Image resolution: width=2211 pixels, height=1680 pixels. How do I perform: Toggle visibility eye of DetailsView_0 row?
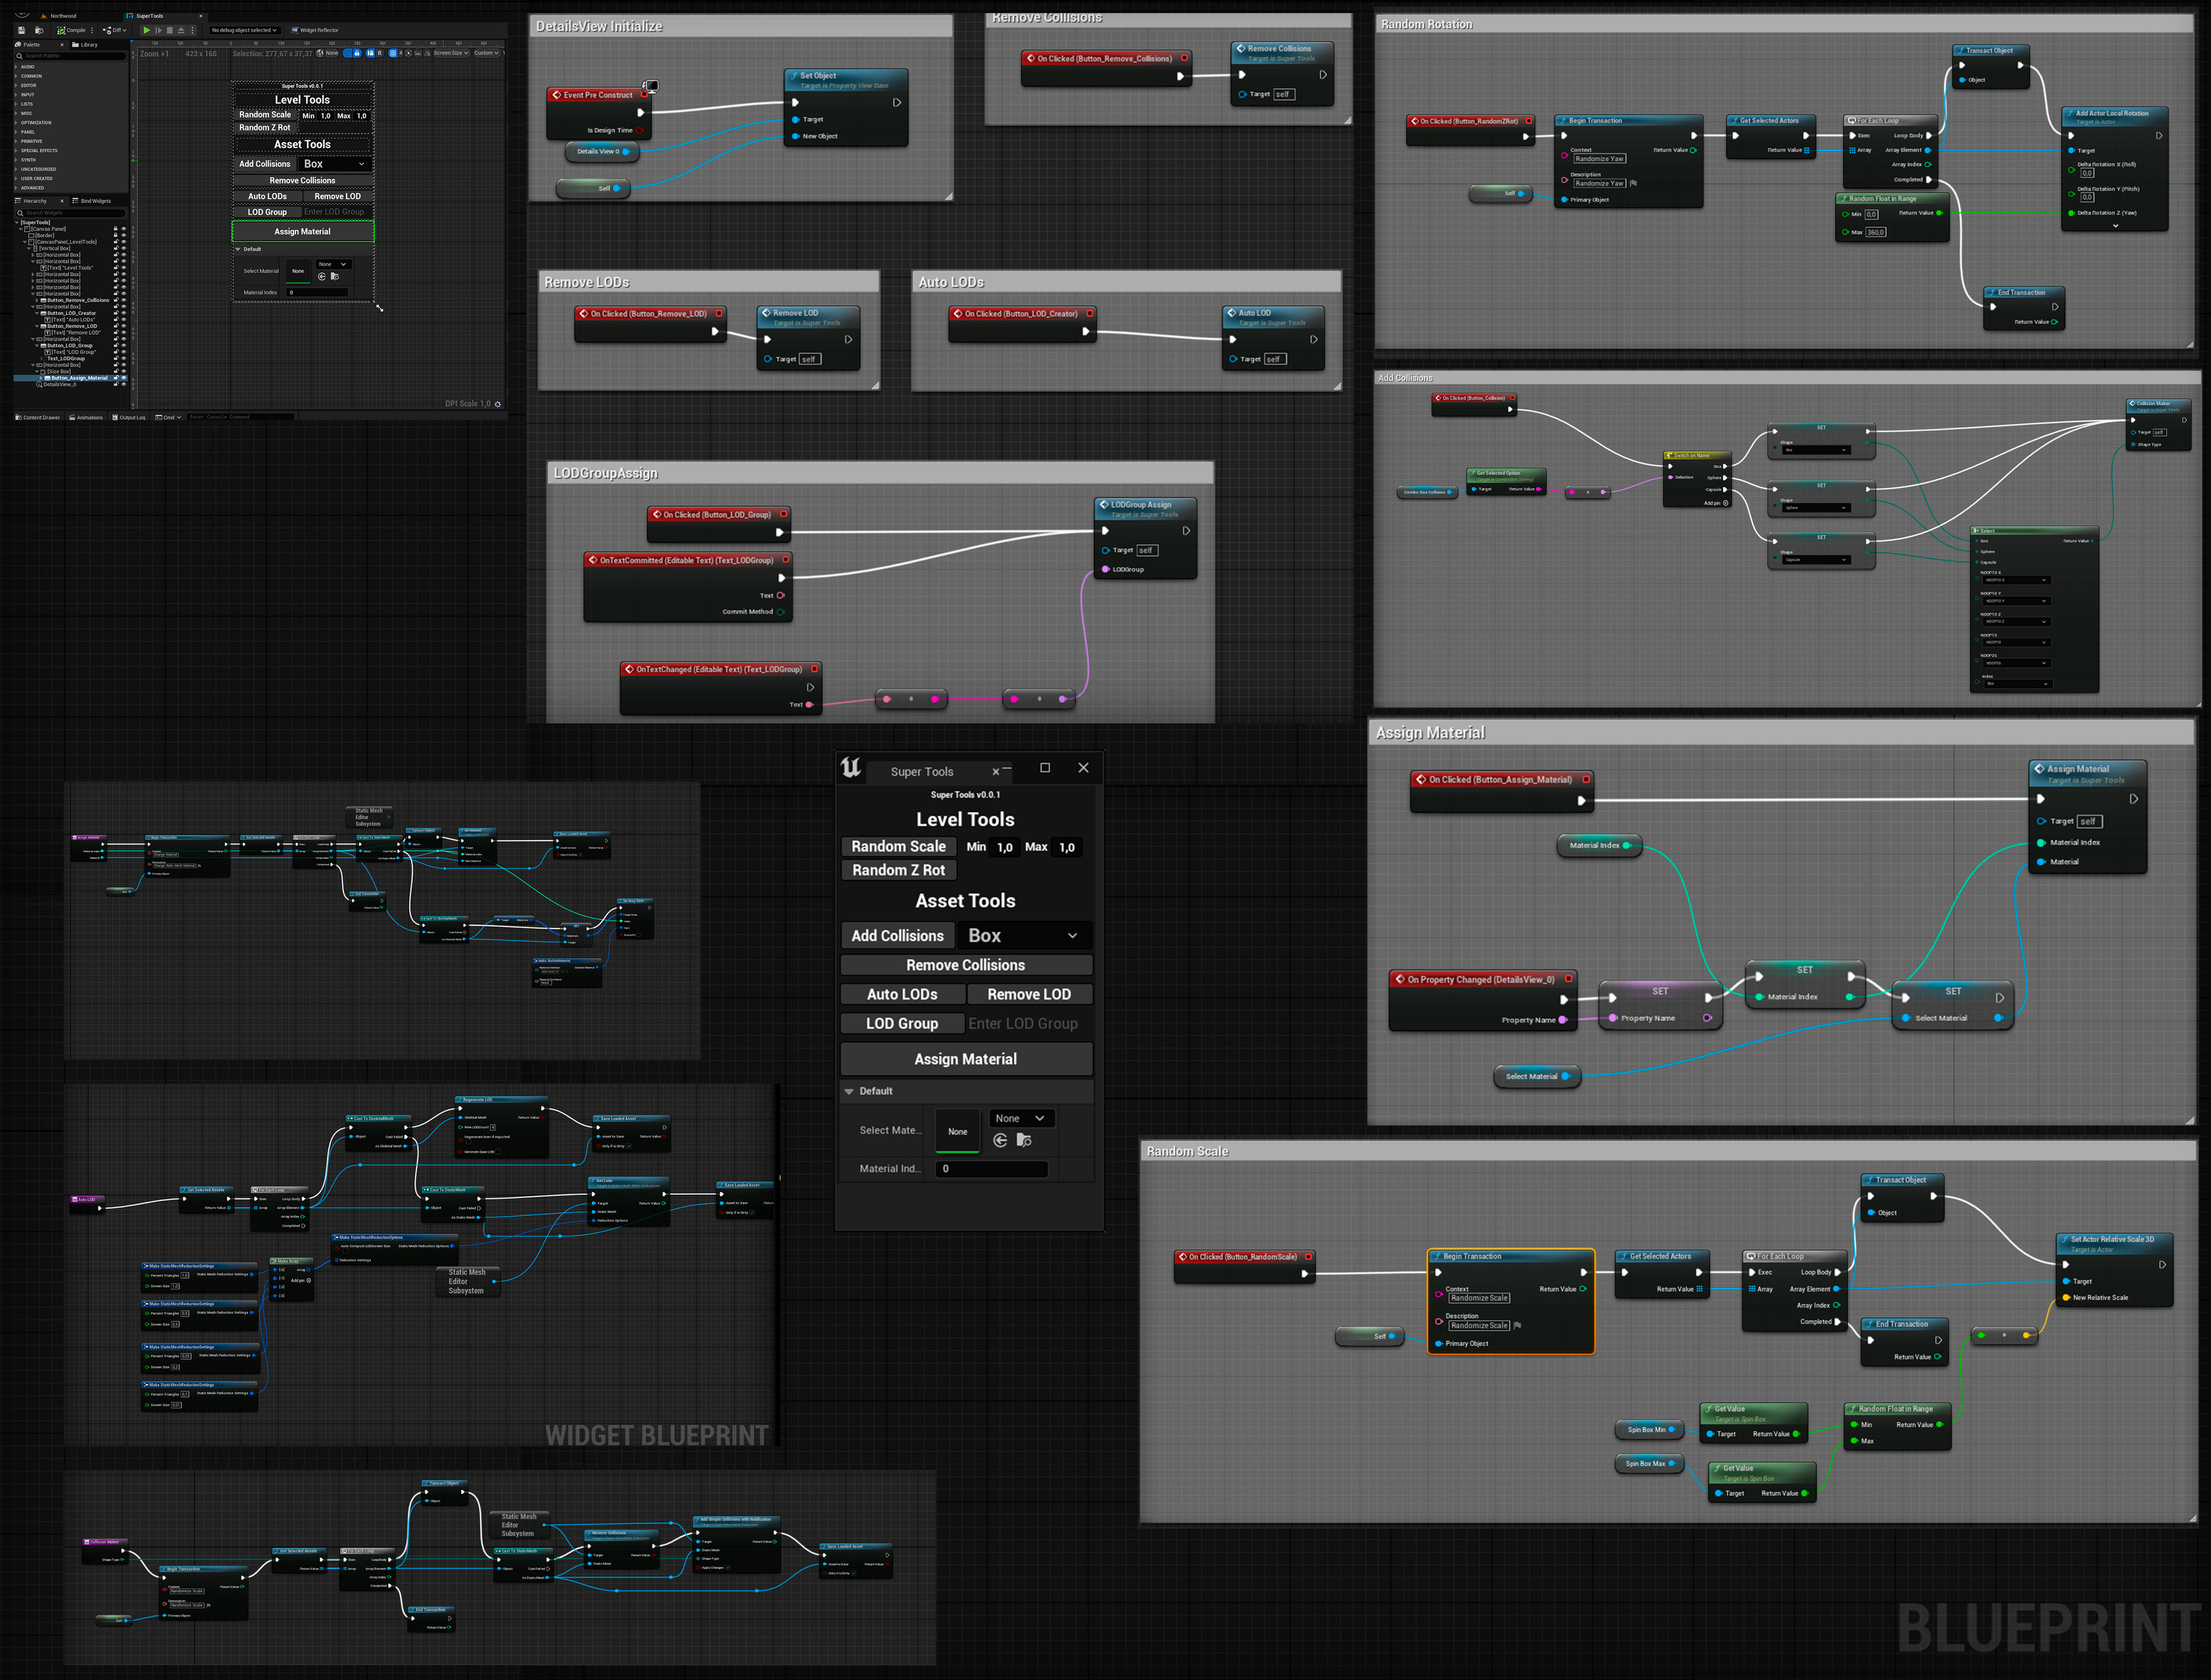click(124, 384)
